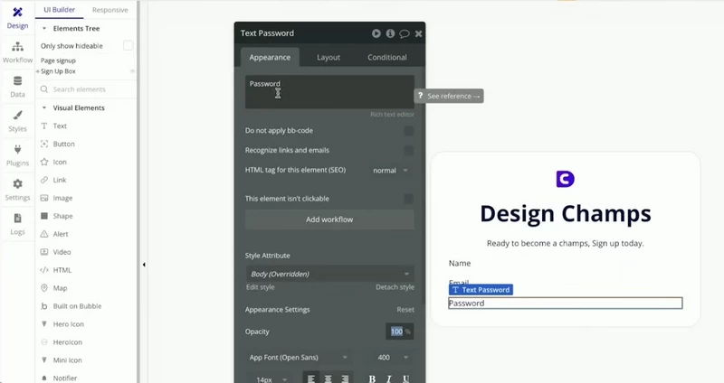This screenshot has width=724, height=383.
Task: Click the play icon in Text Password panel
Action: coord(376,33)
